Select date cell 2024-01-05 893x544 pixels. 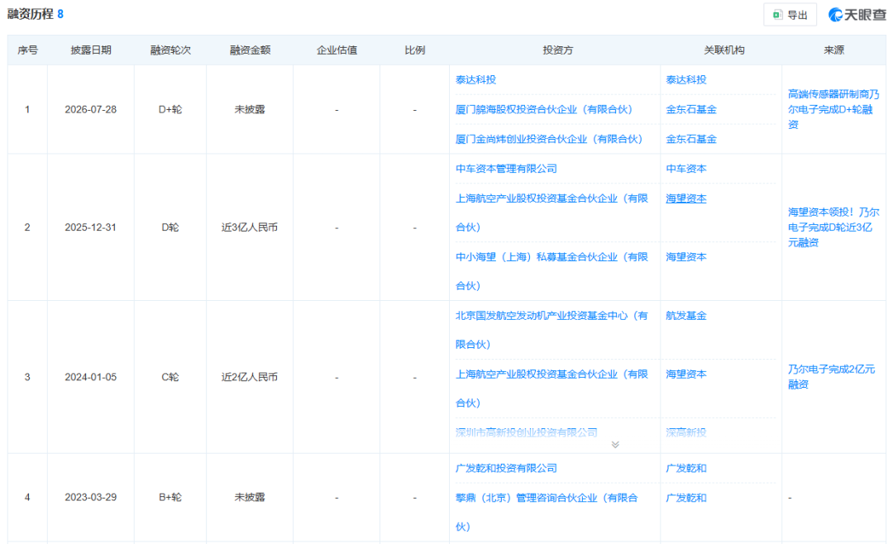(91, 377)
